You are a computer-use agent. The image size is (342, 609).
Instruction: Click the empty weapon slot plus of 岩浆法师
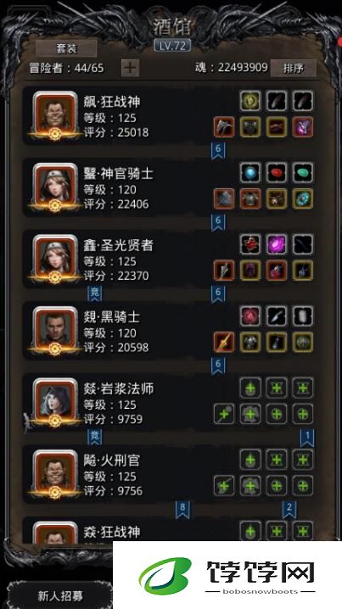point(224,414)
